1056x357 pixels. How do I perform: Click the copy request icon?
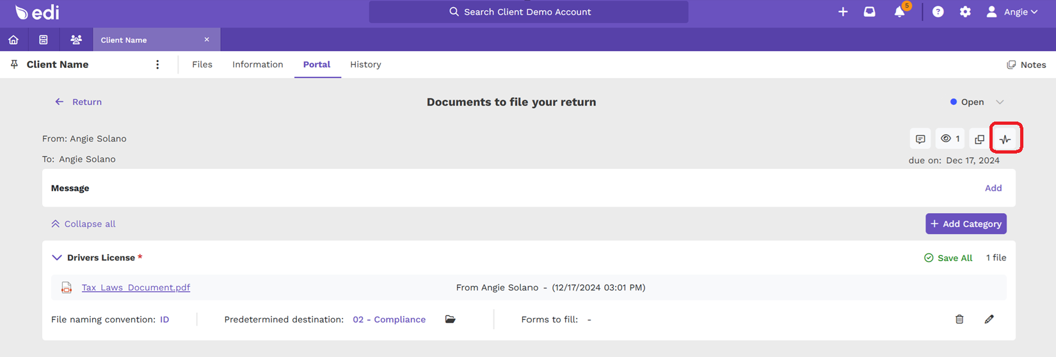pos(979,139)
